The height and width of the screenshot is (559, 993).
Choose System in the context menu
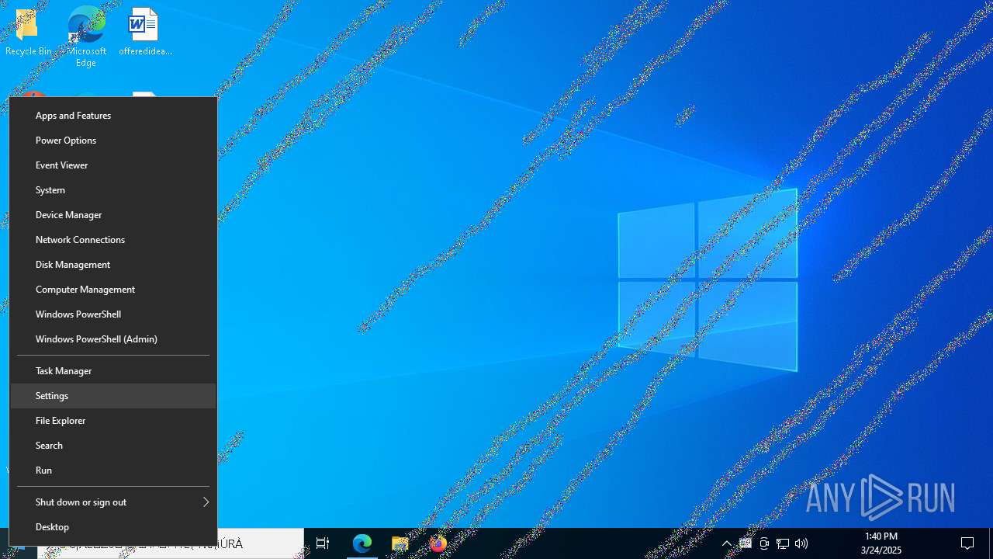[x=113, y=190]
